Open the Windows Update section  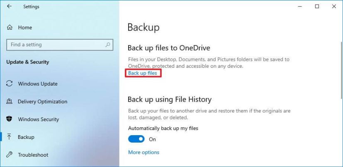pyautogui.click(x=38, y=84)
